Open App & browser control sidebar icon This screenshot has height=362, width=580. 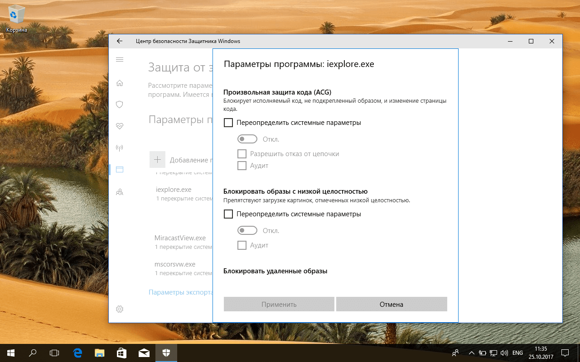[x=120, y=169]
